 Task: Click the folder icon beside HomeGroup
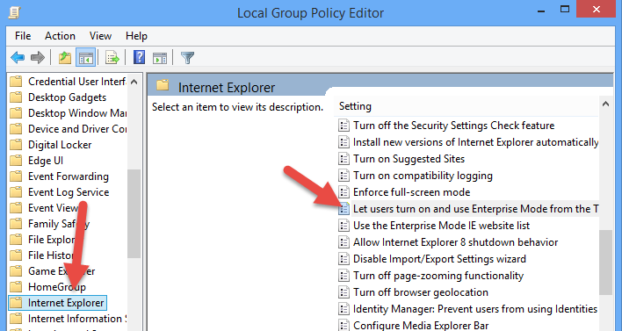click(16, 287)
